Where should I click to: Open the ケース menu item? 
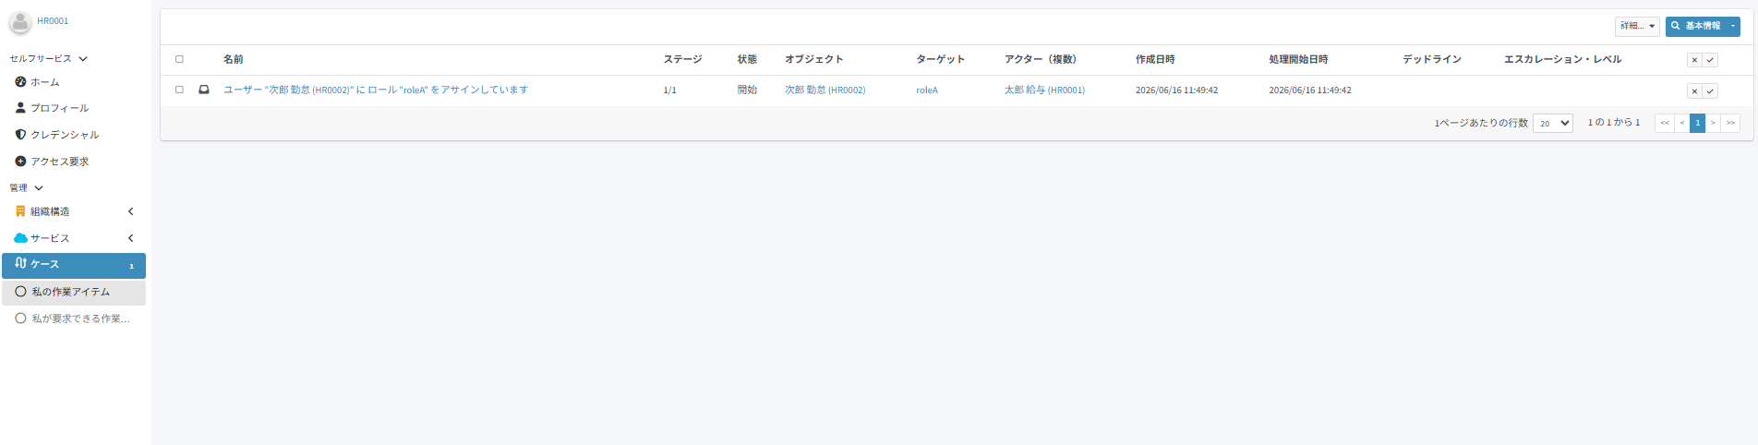click(74, 265)
